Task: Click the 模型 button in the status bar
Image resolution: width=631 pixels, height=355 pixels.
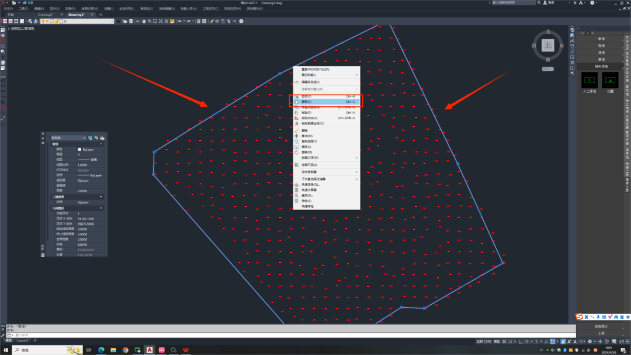Action: point(497,342)
